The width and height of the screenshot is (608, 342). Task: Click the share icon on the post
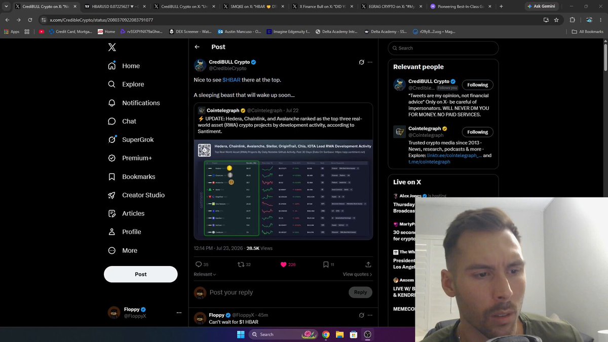pos(368,264)
